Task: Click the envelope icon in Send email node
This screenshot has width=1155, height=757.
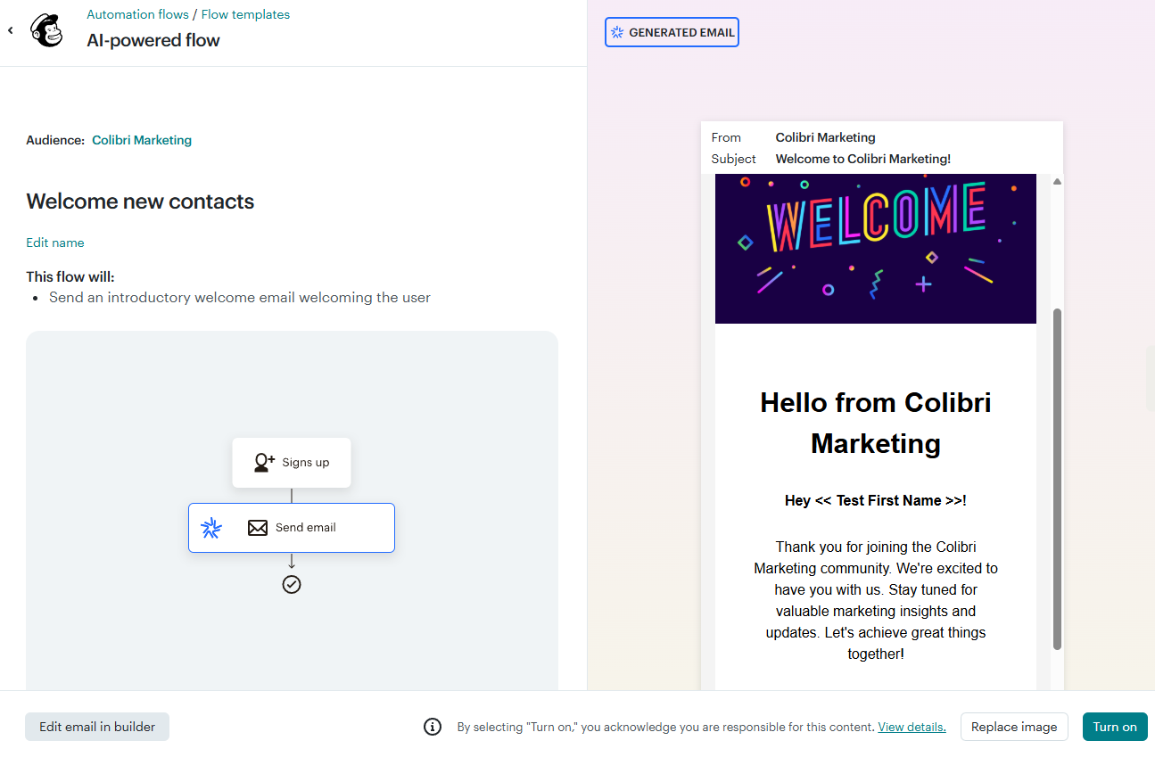Action: coord(258,528)
